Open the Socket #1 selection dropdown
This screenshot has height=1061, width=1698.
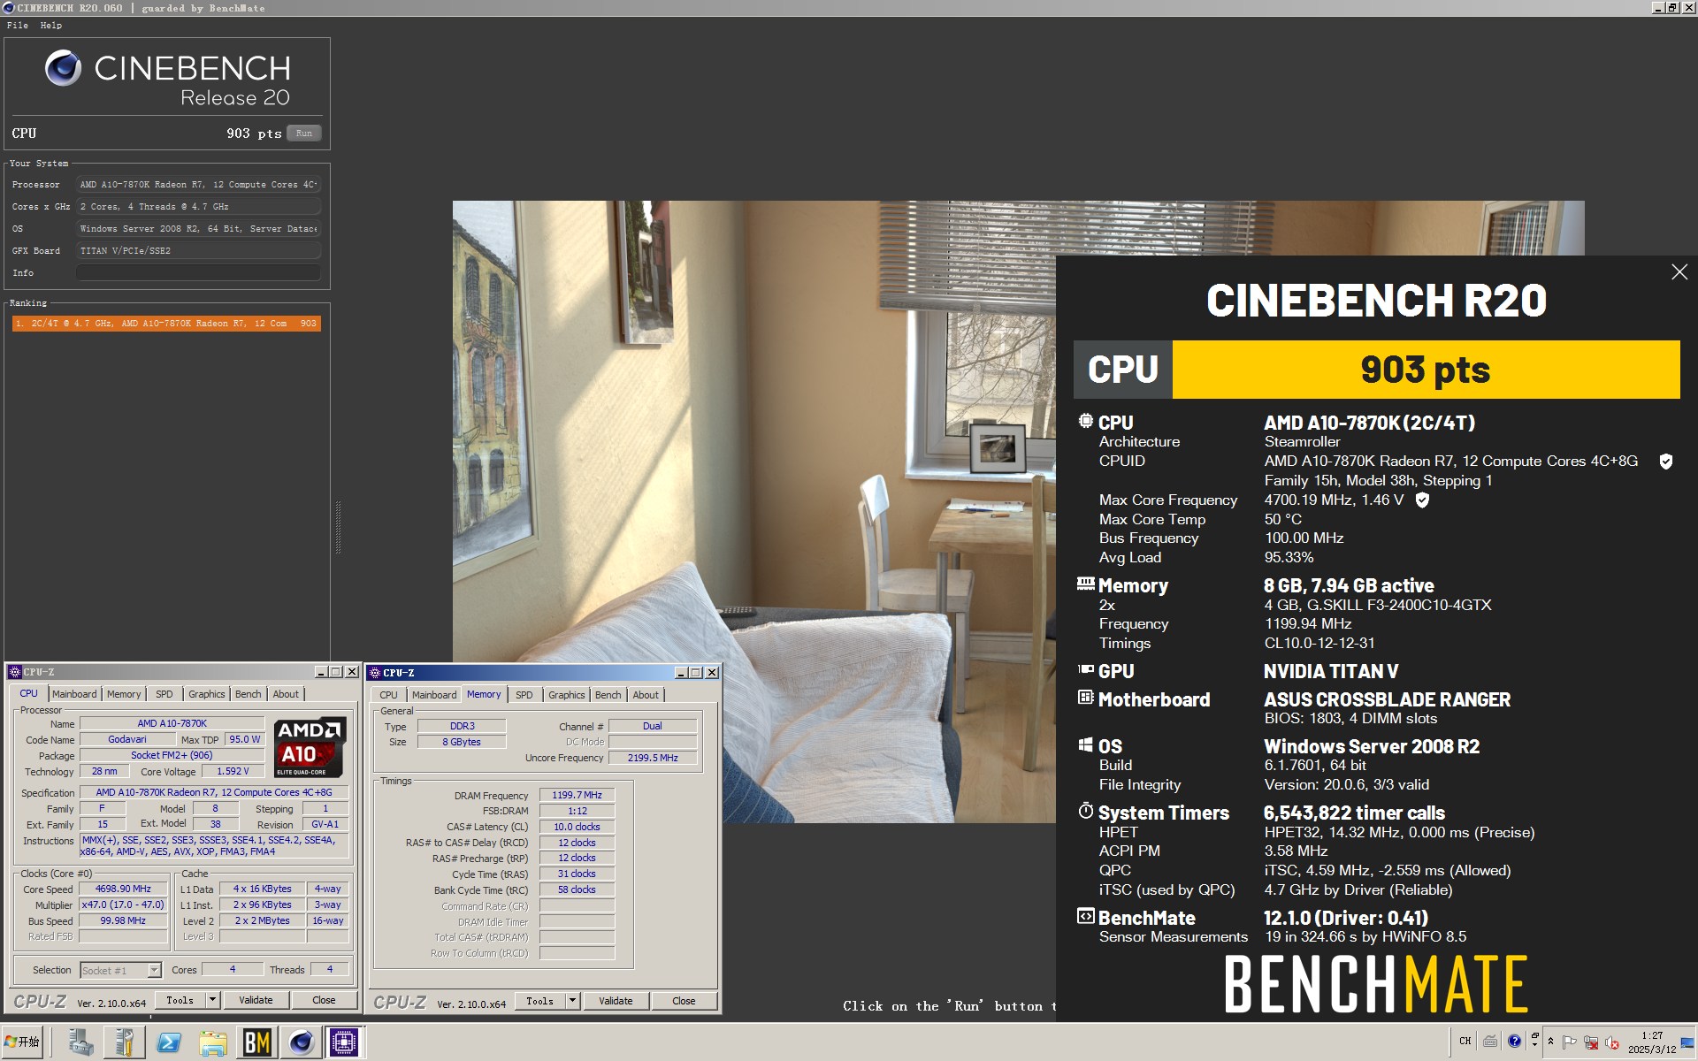120,970
